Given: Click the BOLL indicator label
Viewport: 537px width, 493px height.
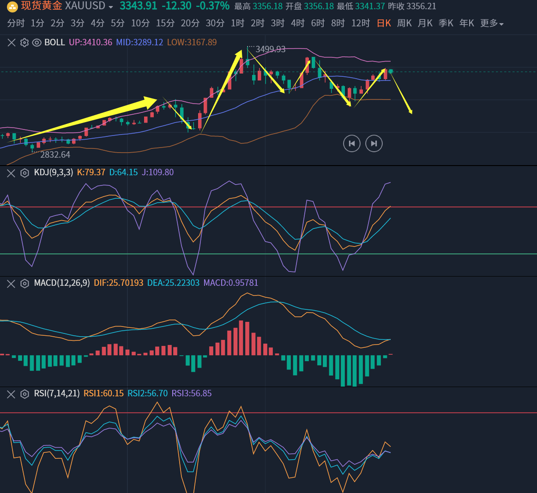Looking at the screenshot, I should click(x=55, y=43).
